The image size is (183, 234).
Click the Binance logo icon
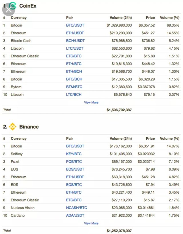[x=13, y=126]
